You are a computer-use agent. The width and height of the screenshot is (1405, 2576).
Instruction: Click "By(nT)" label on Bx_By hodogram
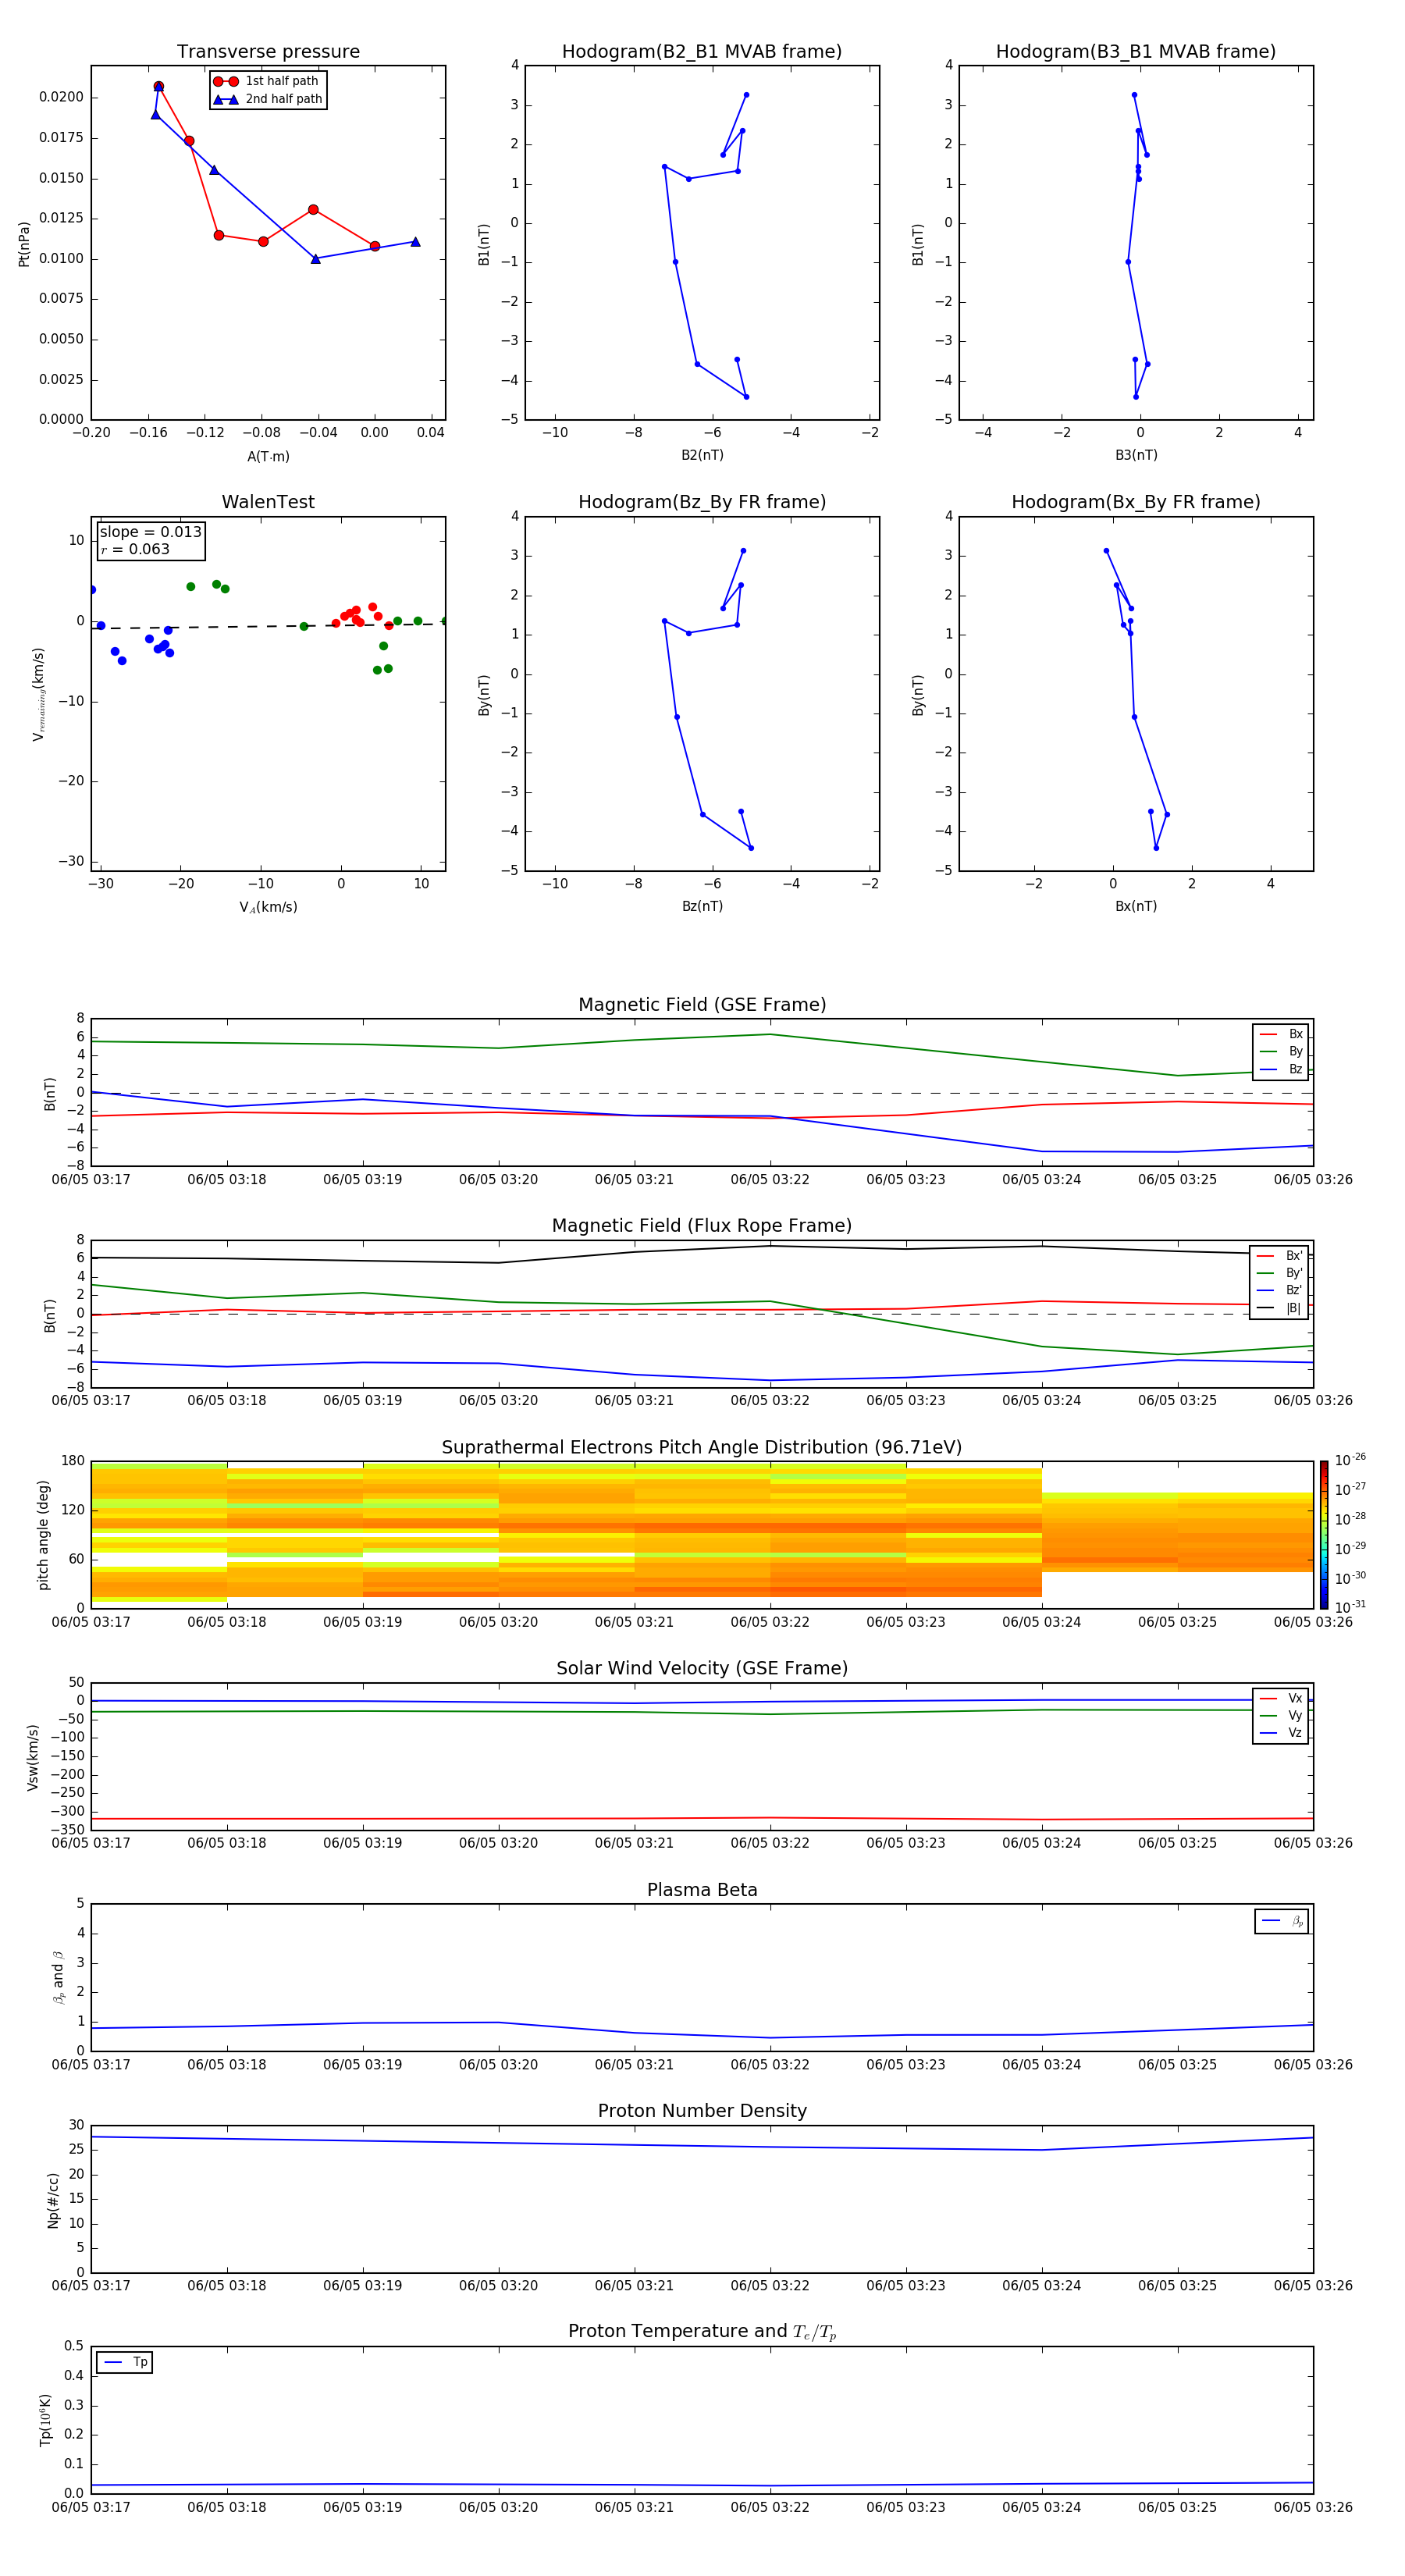point(918,694)
